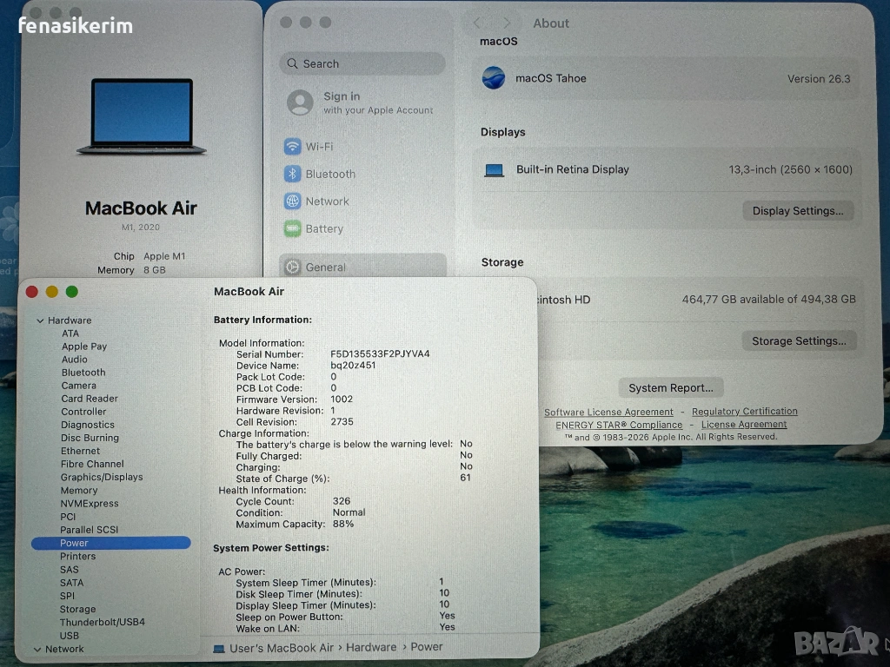Select Thunderbolt/USB4 in Hardware list
The image size is (890, 667).
103,622
